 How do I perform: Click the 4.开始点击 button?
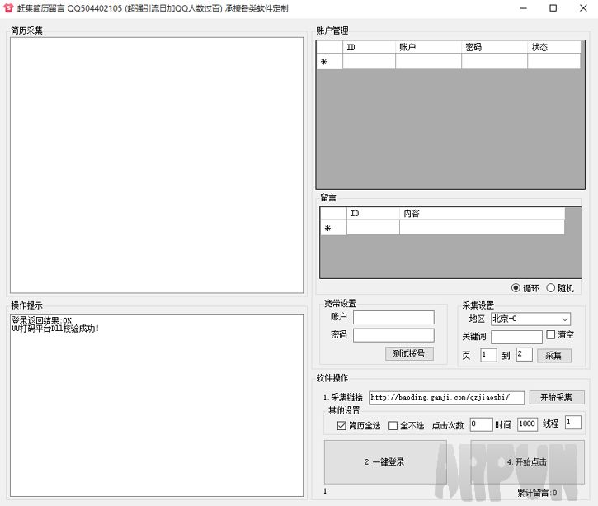(x=526, y=461)
